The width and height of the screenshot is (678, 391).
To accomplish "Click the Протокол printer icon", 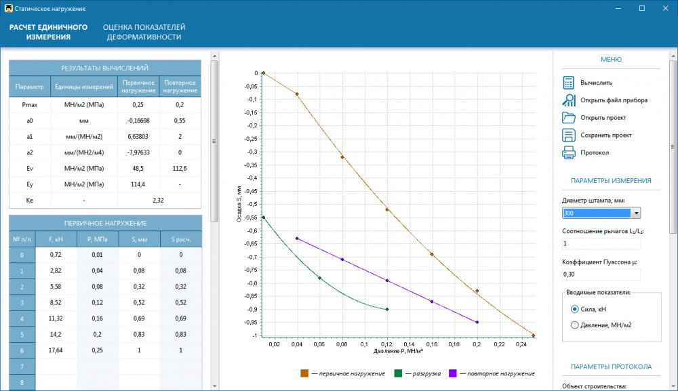I will point(568,152).
